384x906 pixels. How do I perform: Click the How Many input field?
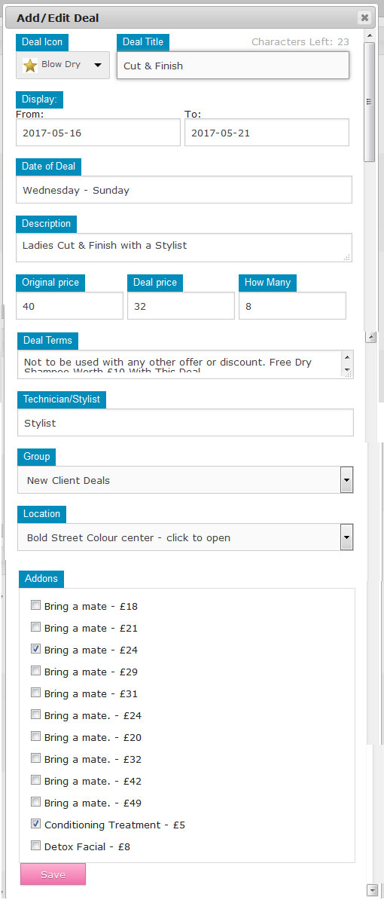click(x=292, y=306)
